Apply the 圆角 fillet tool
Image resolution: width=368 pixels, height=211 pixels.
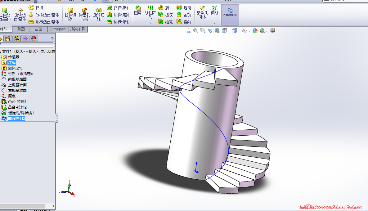pos(138,10)
